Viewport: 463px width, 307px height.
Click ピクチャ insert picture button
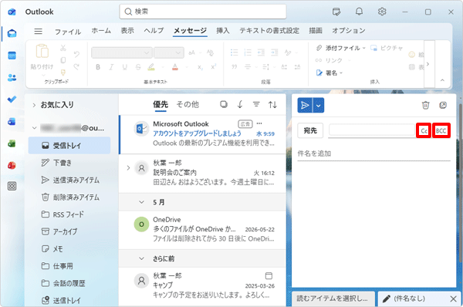387,48
